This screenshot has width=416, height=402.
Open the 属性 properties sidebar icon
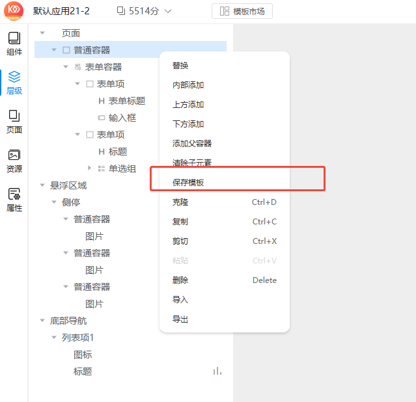coord(14,200)
